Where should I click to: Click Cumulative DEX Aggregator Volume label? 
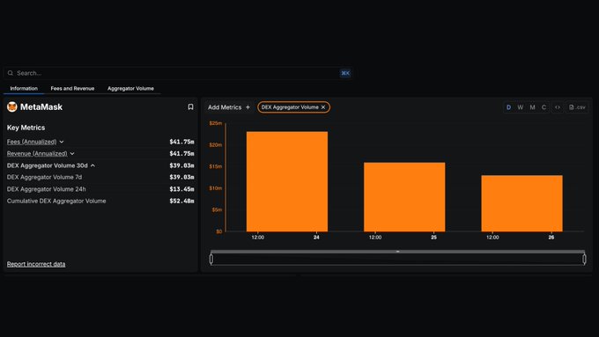pos(56,201)
